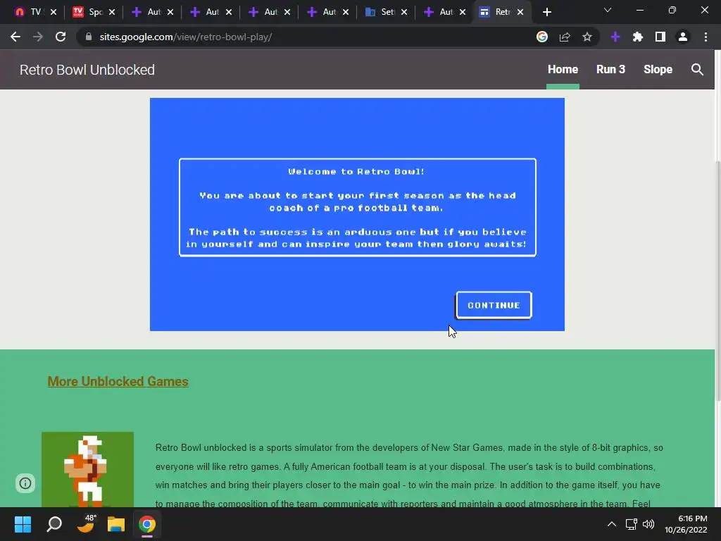
Task: Open a new tab with plus button
Action: pyautogui.click(x=546, y=12)
